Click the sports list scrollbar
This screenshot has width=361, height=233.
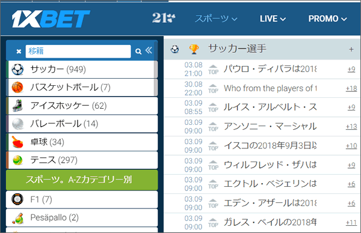pos(156,78)
